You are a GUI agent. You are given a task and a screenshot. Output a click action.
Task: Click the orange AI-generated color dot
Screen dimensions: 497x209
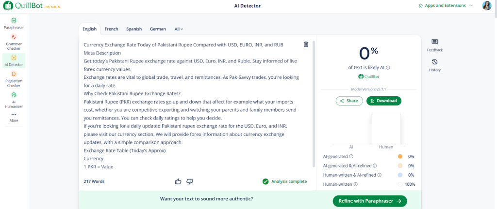(400, 156)
